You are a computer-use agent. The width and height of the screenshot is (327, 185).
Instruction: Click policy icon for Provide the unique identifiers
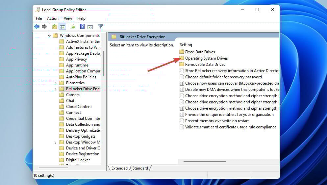182,115
